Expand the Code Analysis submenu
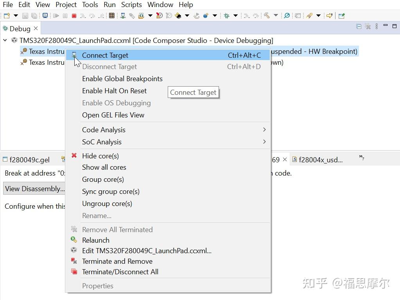The height and width of the screenshot is (300, 400). [104, 130]
